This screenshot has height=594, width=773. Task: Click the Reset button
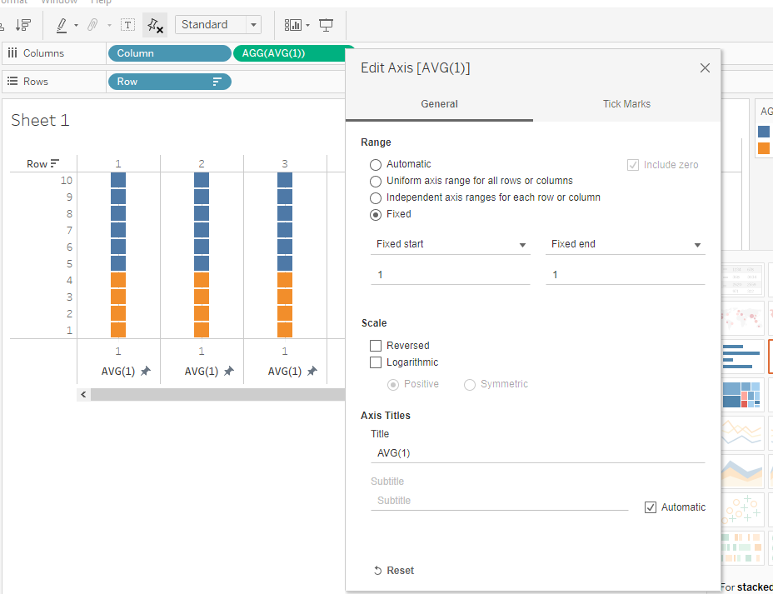pos(393,571)
